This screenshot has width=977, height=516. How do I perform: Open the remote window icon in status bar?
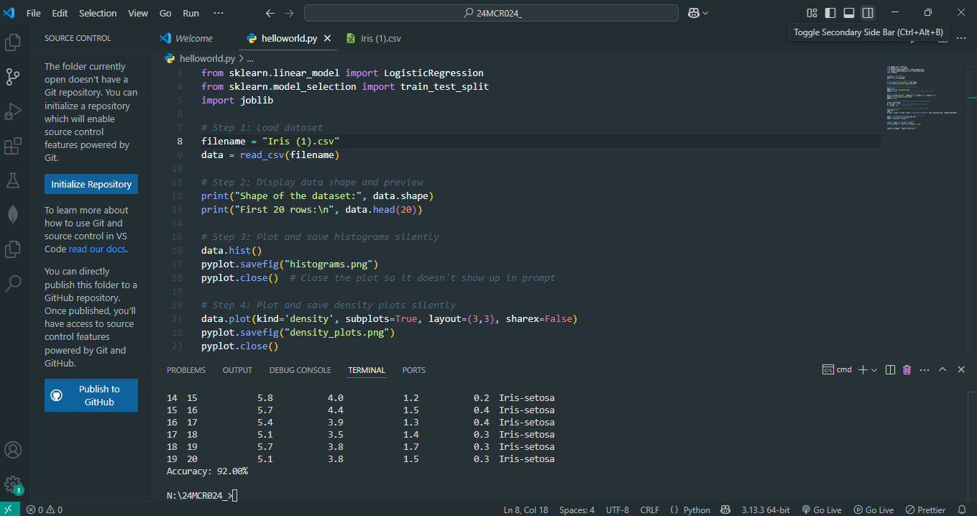9,510
